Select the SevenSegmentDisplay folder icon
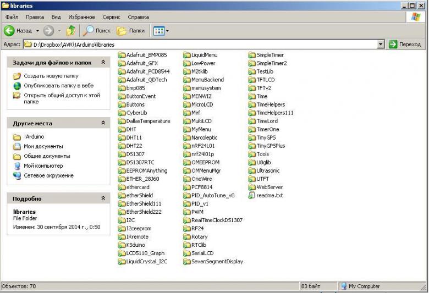The height and width of the screenshot is (293, 429). coord(186,262)
